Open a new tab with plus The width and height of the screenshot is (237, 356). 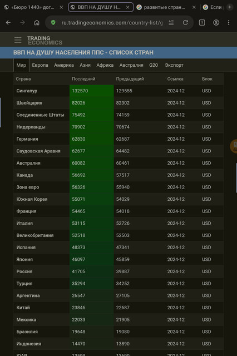[230, 7]
